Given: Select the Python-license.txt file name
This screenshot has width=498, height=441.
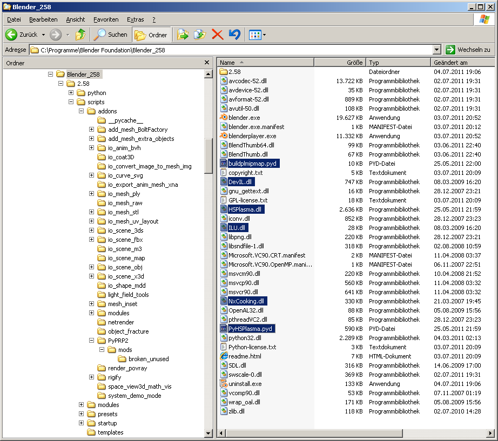Looking at the screenshot, I should [x=252, y=347].
